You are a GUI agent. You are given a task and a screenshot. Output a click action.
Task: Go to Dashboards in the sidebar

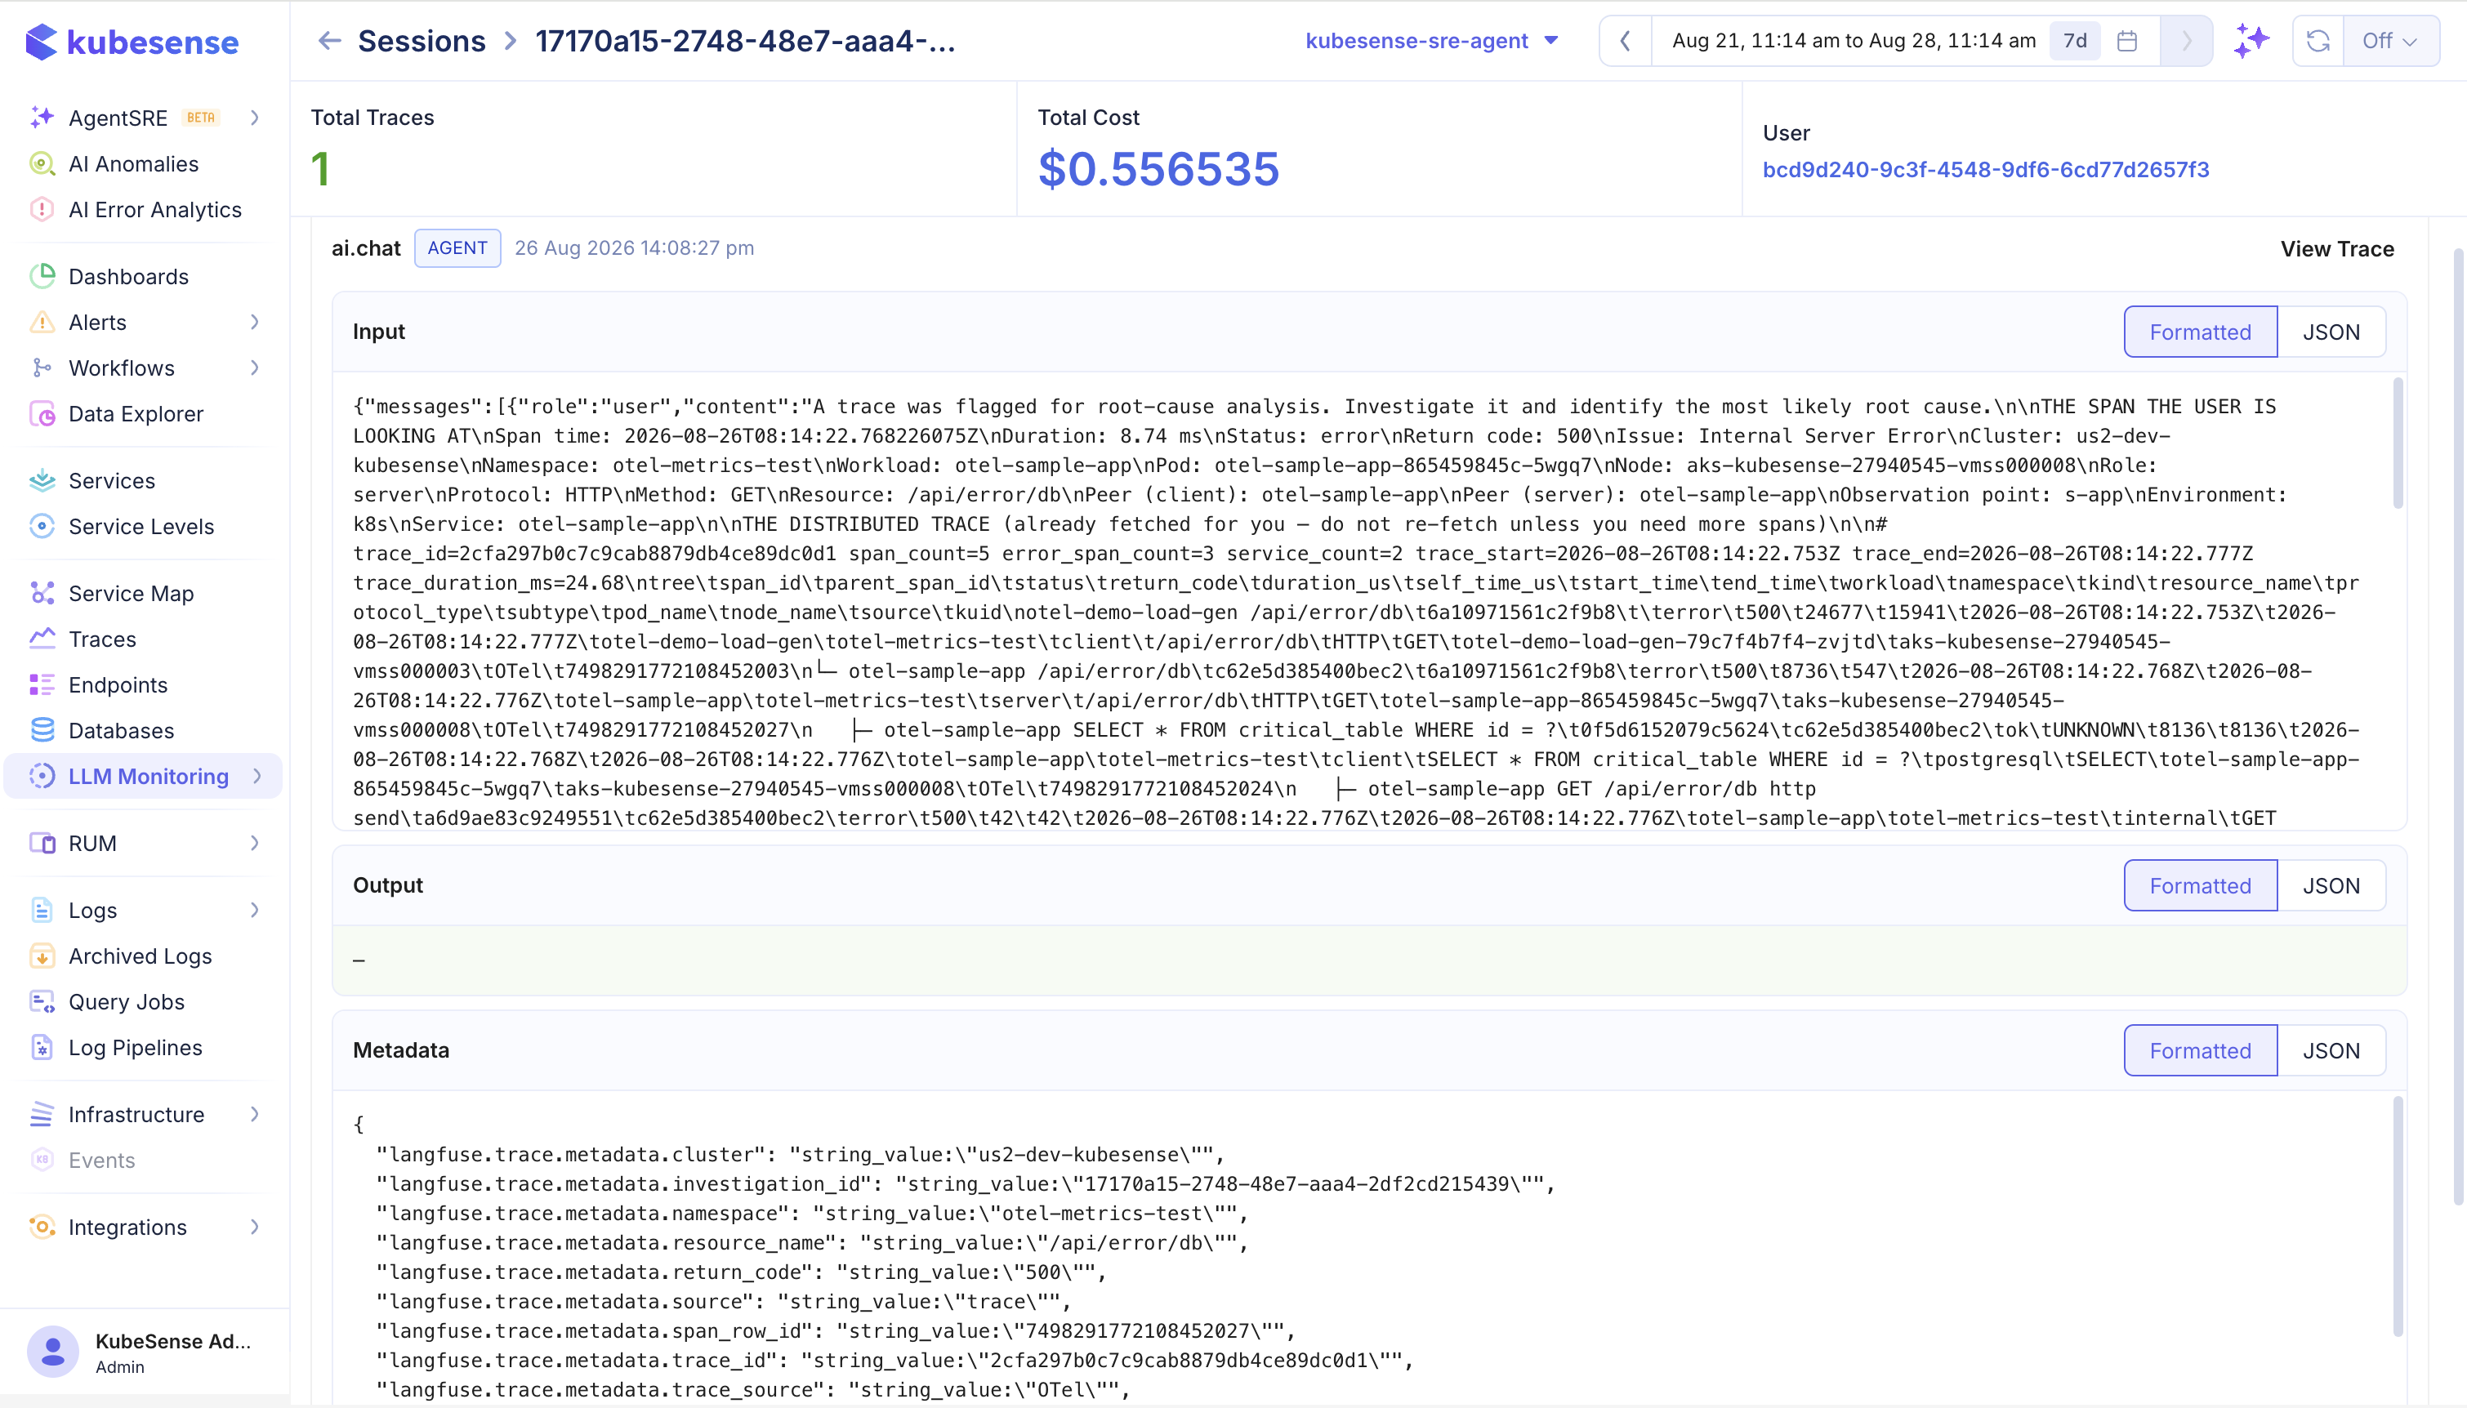coord(128,277)
